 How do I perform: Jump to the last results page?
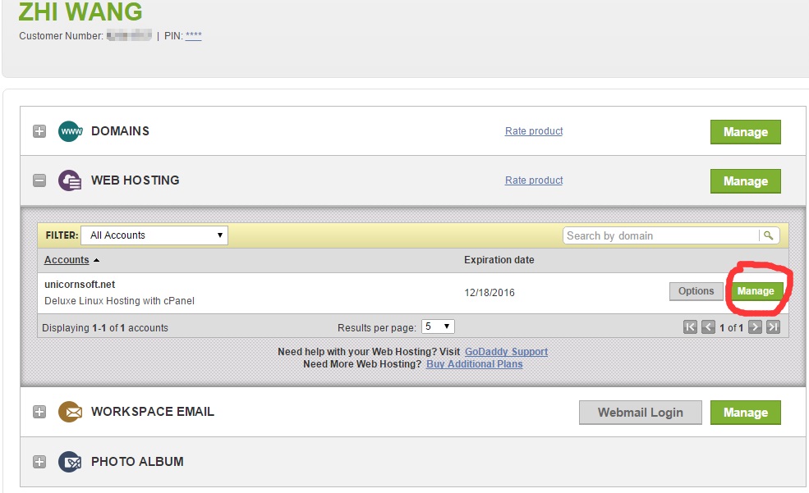[x=773, y=327]
